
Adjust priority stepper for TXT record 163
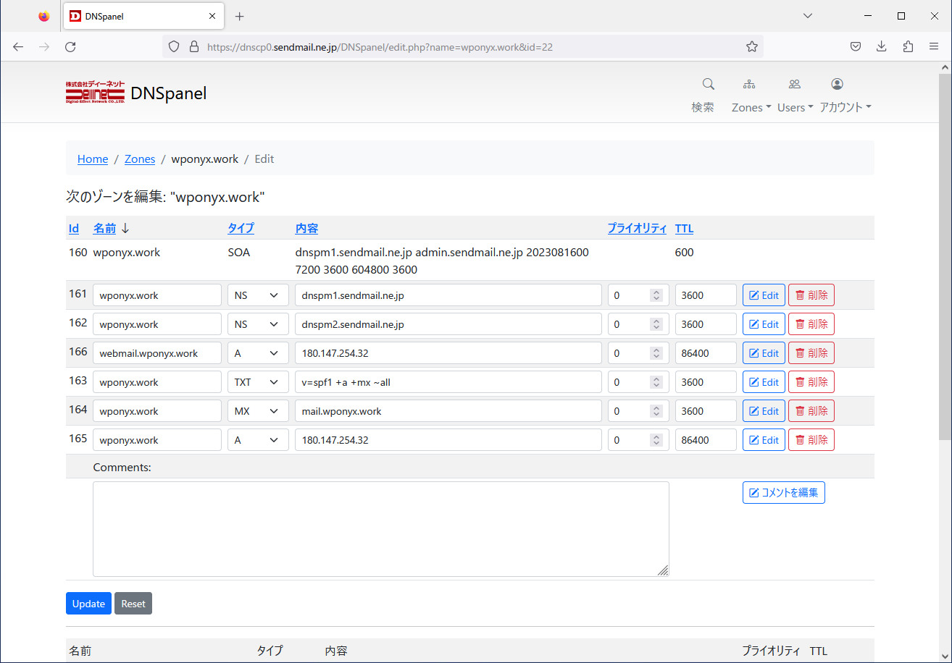point(656,382)
